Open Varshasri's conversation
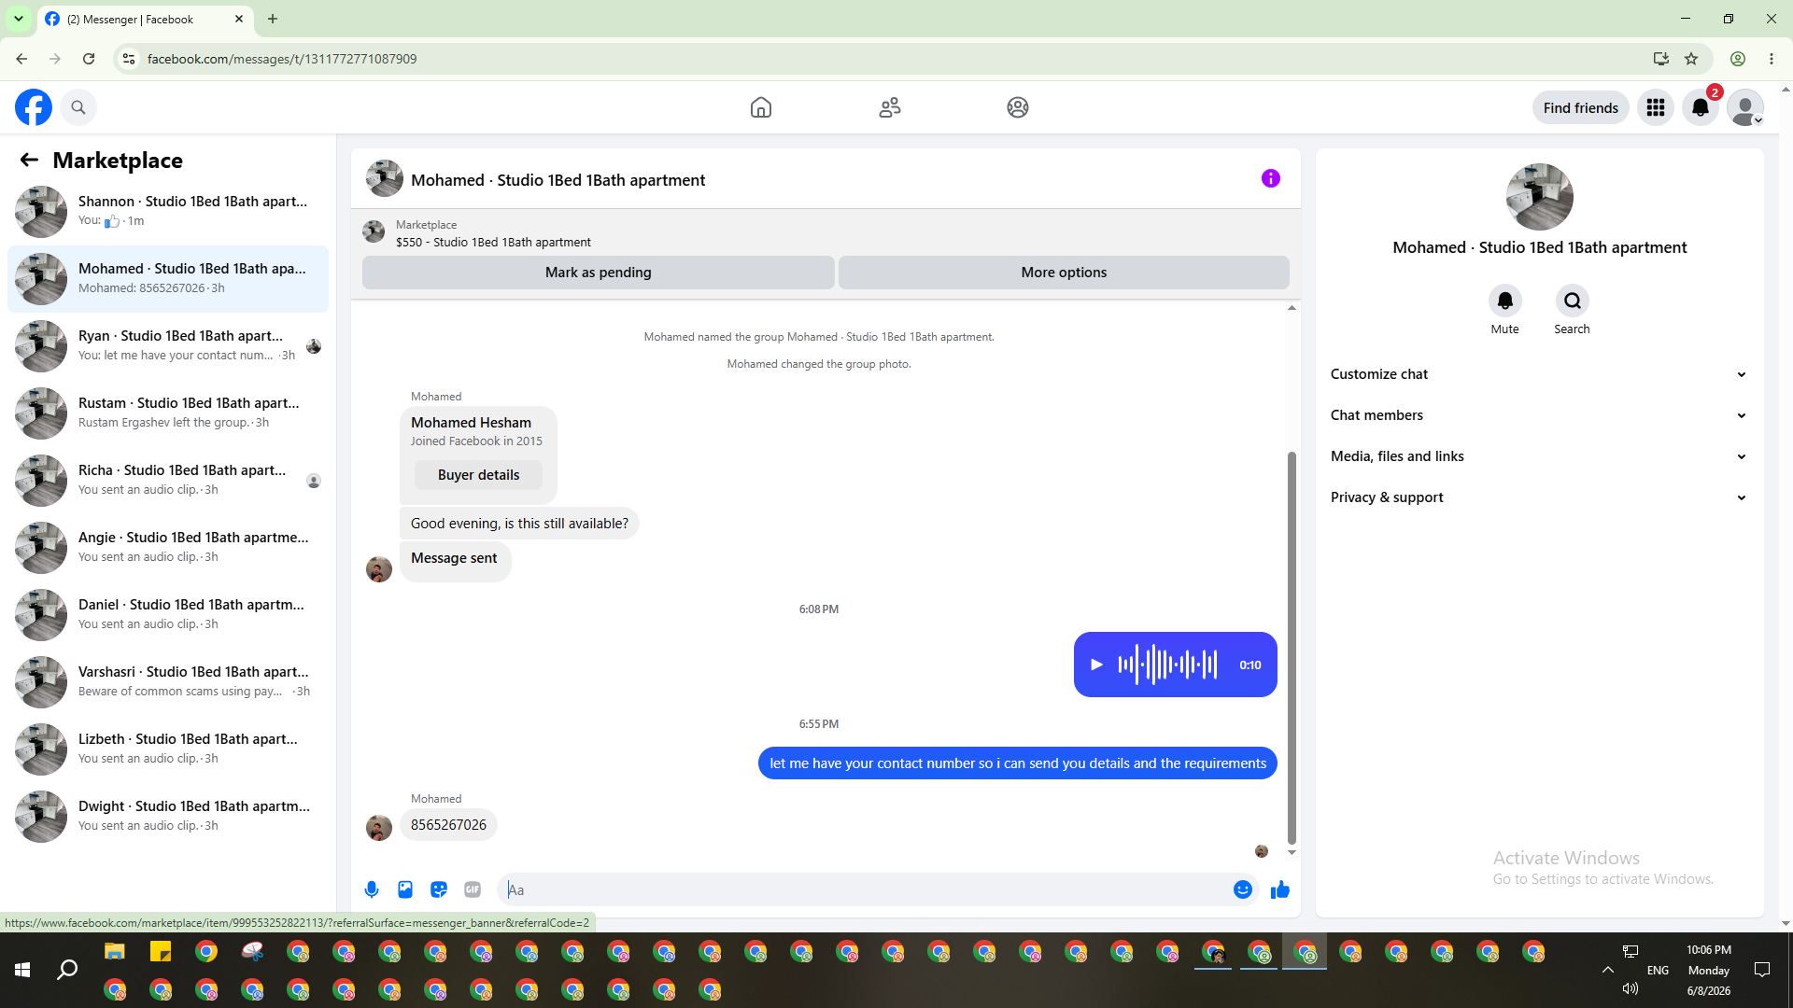The image size is (1793, 1008). pos(168,682)
